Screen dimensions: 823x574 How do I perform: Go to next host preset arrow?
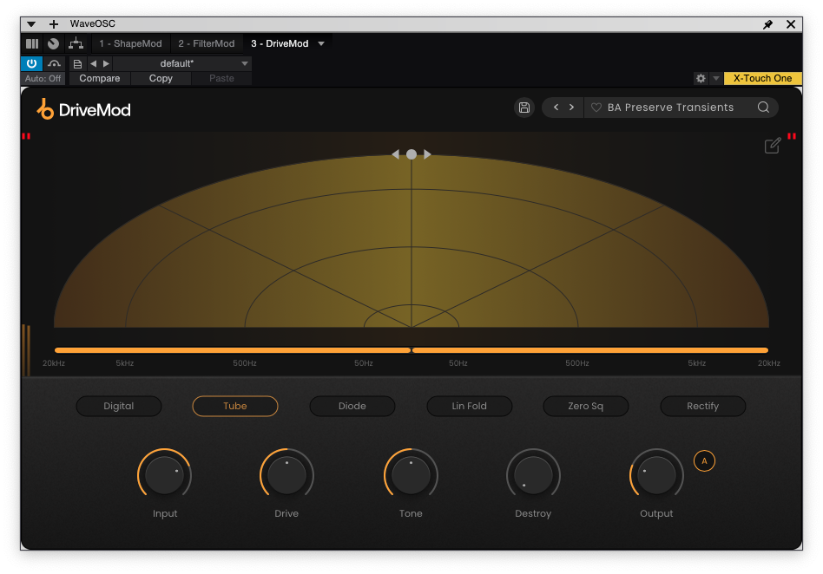coord(106,63)
